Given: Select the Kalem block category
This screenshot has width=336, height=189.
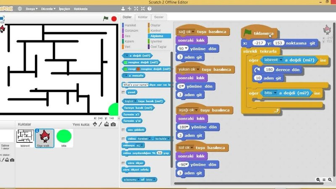Looking at the screenshot, I should [129, 41].
